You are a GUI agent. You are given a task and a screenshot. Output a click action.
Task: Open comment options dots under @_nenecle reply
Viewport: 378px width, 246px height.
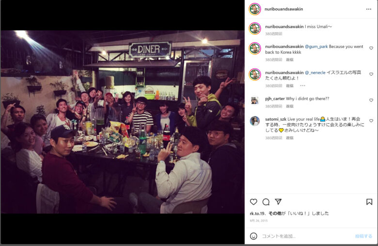coord(302,86)
